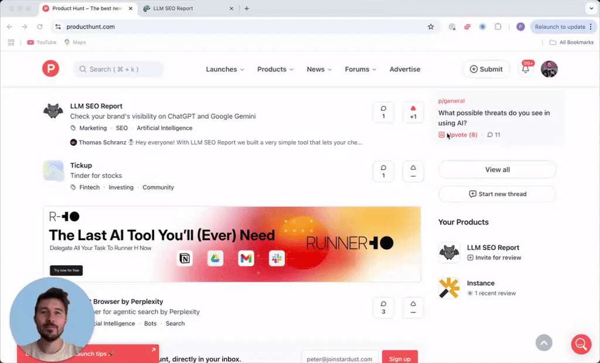This screenshot has width=600, height=363.
Task: Open the 1 recent review link
Action: (x=492, y=293)
